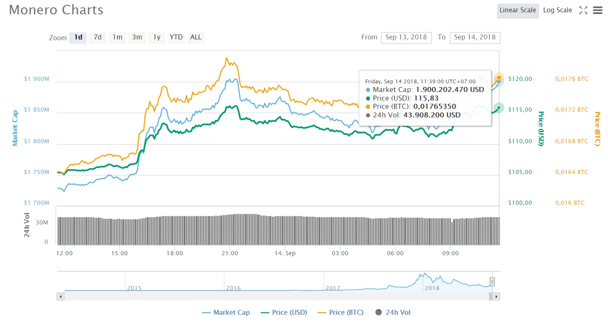Click the $1 700M axis label
This screenshot has height=325, width=608.
[x=36, y=203]
